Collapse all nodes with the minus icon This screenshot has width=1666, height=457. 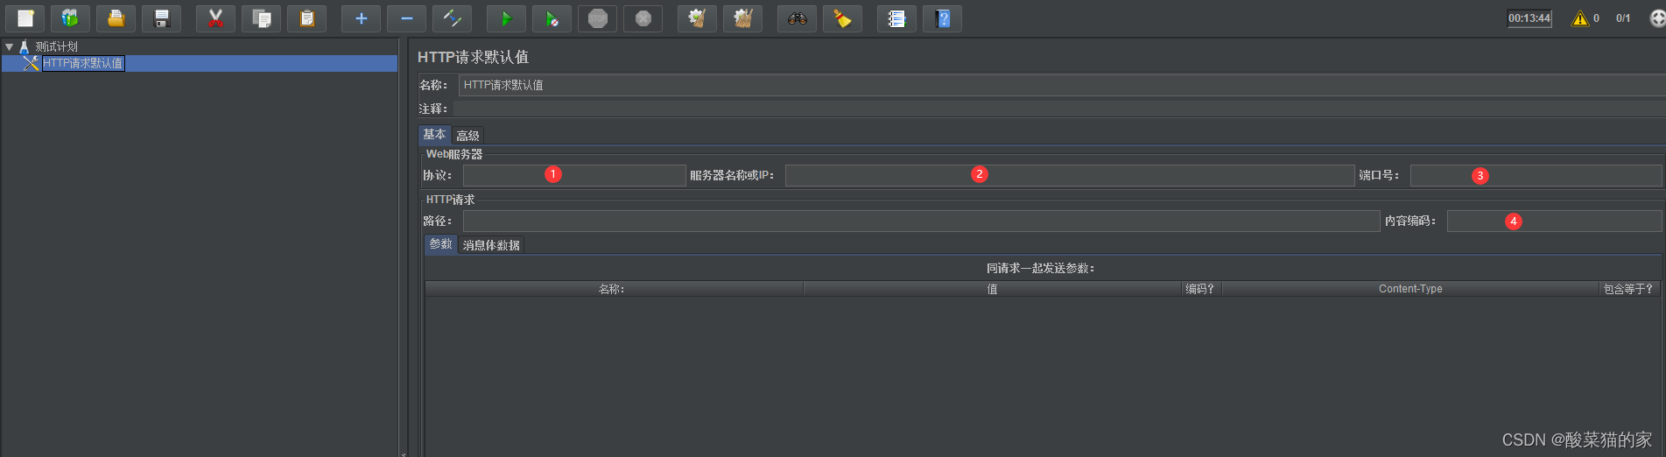[x=406, y=18]
